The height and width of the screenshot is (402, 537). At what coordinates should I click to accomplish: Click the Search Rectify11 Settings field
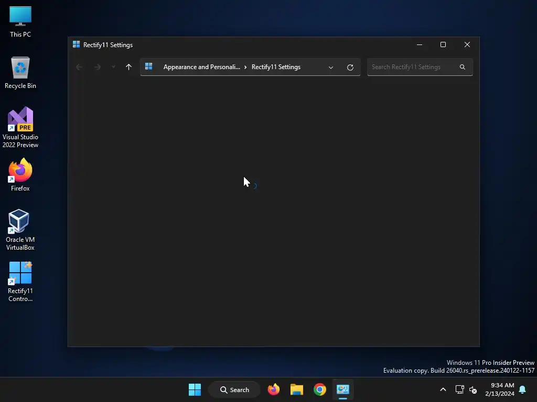click(420, 67)
